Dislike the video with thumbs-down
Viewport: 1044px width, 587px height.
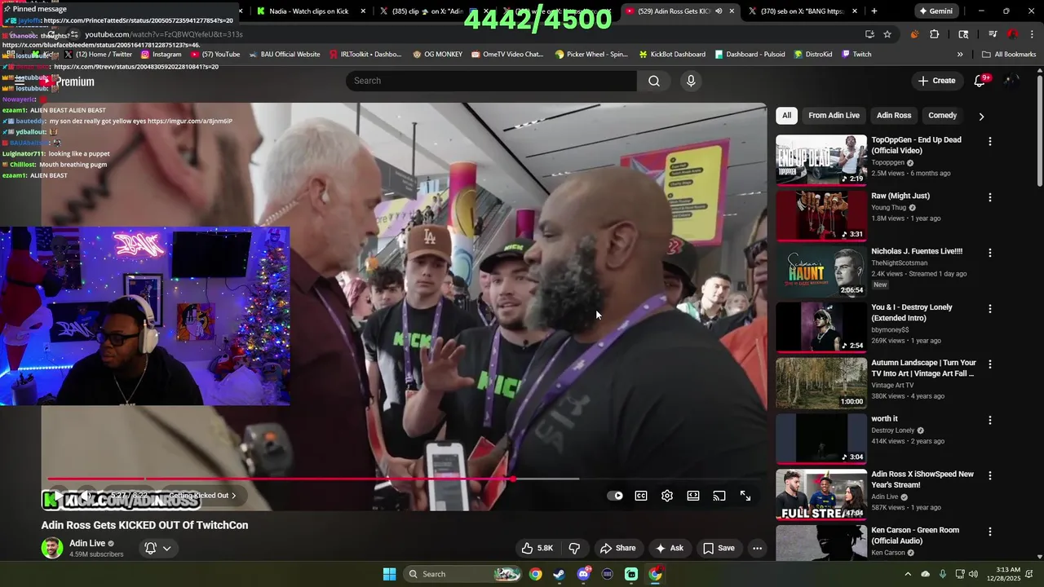[x=574, y=548]
